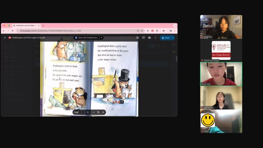Click the PDF preview scrollbar
263x148 pixels.
(x=176, y=59)
